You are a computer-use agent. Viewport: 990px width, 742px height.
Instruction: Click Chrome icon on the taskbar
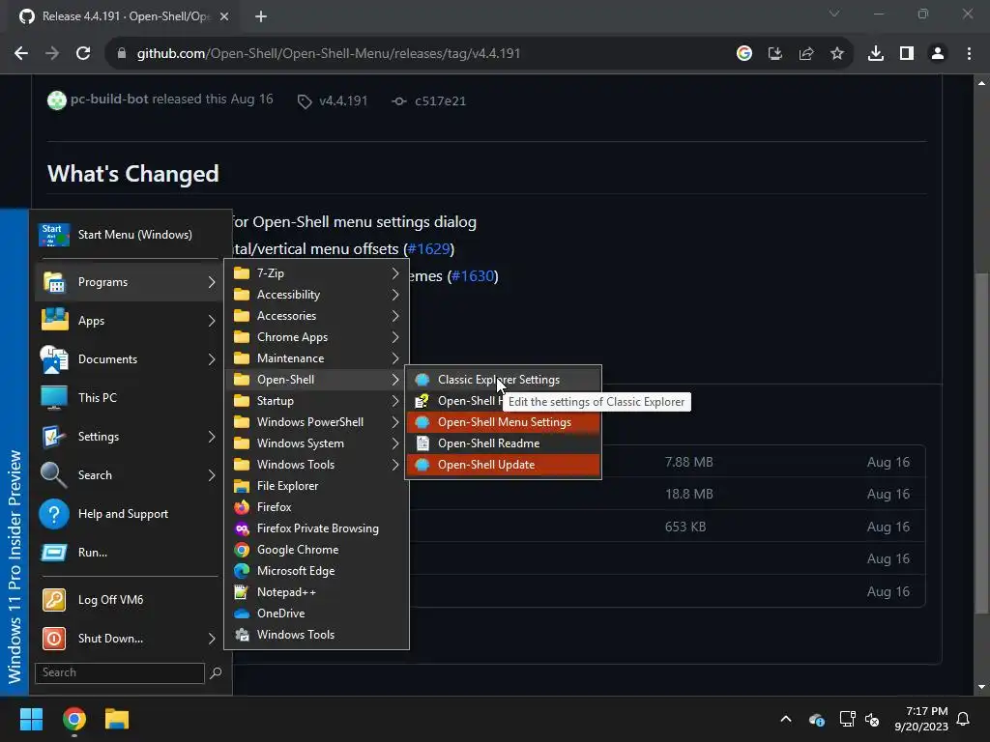(74, 719)
